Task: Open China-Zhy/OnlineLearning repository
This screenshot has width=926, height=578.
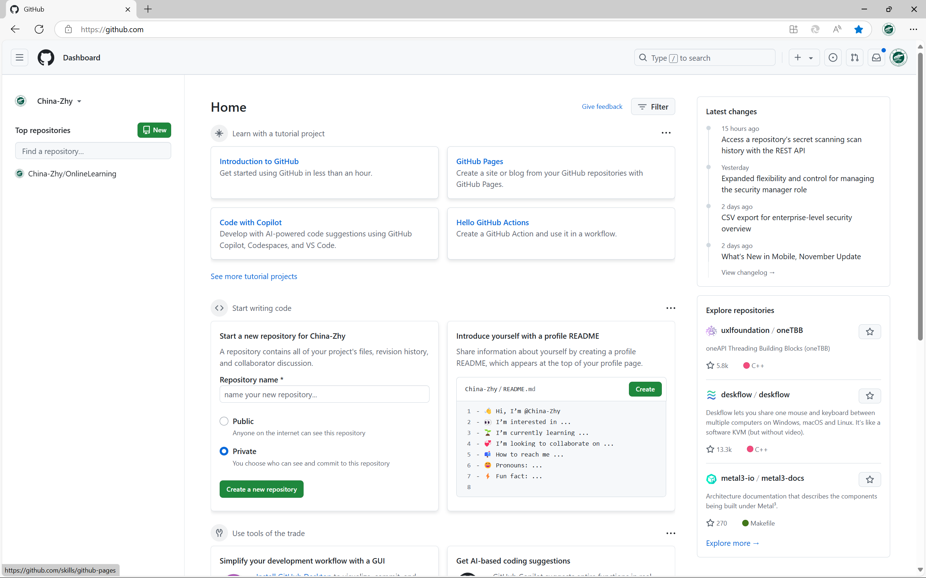Action: pos(72,174)
